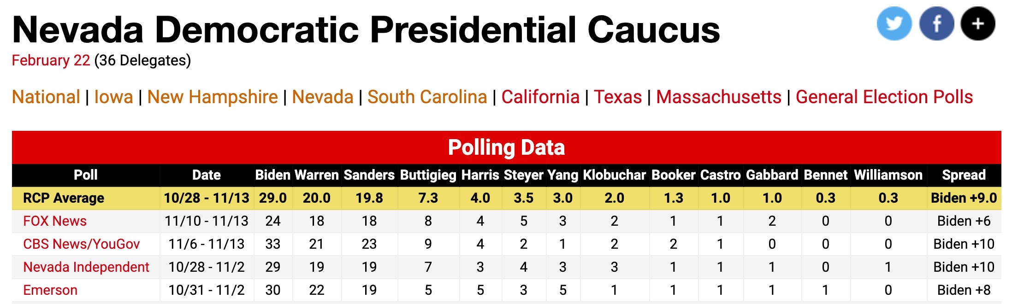Share page via Facebook icon

936,23
